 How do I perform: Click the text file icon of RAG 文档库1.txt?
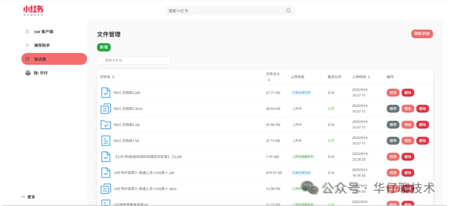tap(106, 141)
